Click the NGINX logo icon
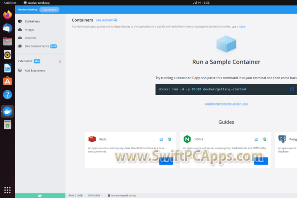 click(x=187, y=139)
